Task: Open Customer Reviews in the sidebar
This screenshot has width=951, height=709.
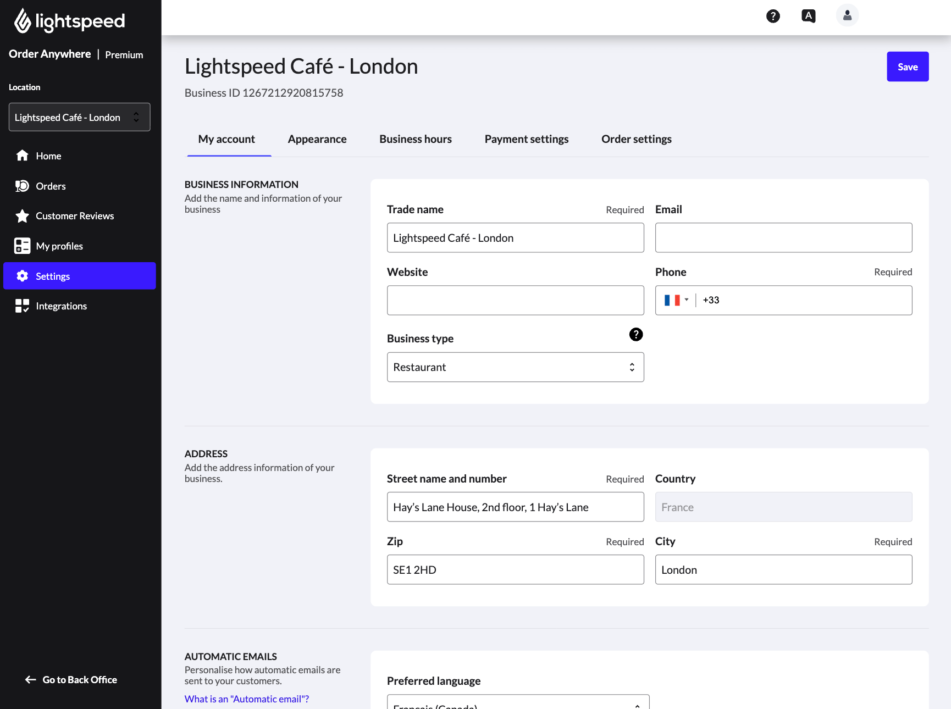Action: [80, 216]
